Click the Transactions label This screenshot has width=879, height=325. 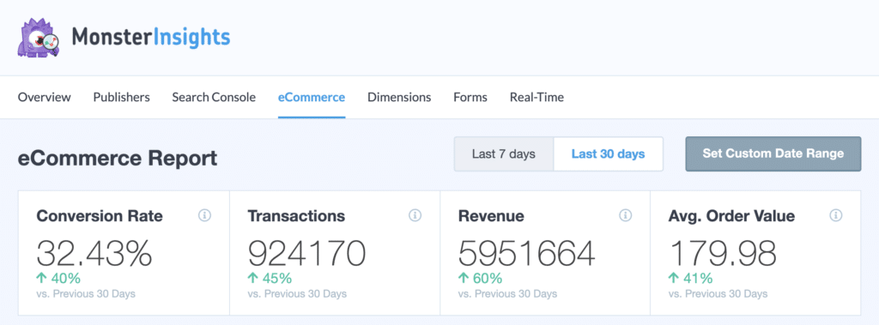(296, 216)
